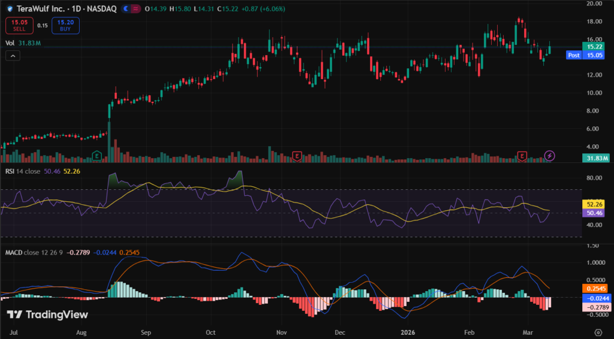Click the post-market moon session icon
Screen dimensions: 614x339
click(x=125, y=9)
